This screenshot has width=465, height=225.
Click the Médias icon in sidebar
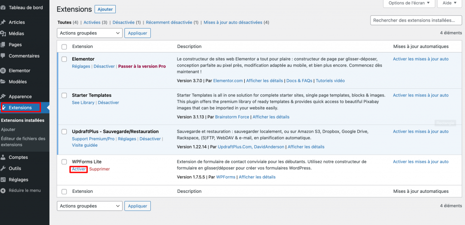pos(3,34)
